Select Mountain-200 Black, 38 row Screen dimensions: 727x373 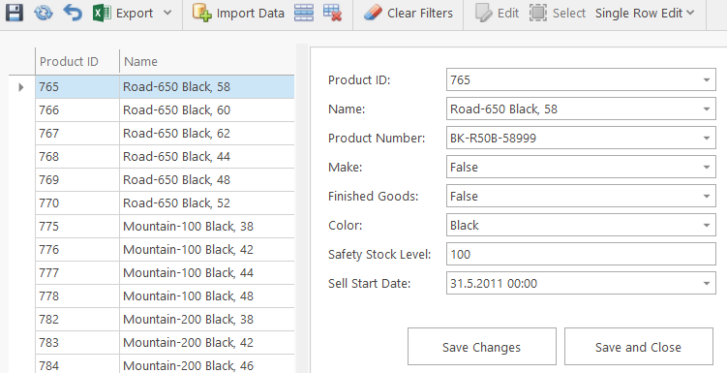(166, 319)
